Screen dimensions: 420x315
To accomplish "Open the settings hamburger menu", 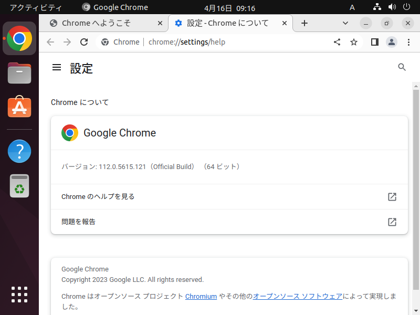I will [57, 67].
